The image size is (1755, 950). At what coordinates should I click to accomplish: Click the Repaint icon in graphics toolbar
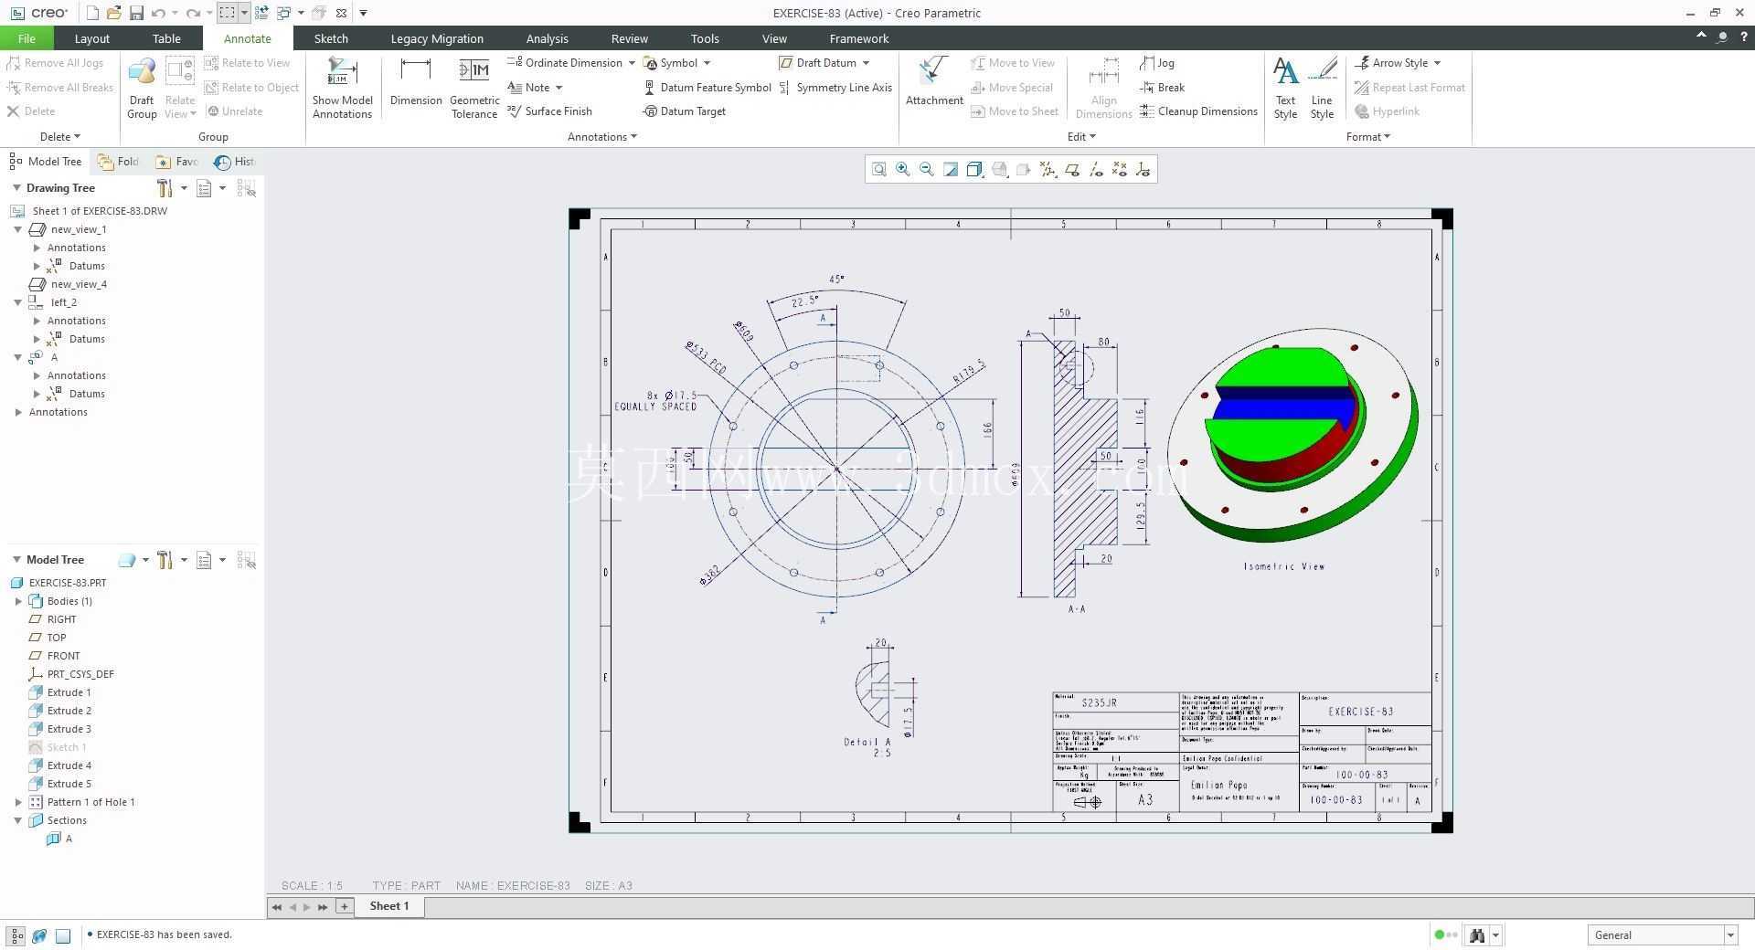point(951,169)
